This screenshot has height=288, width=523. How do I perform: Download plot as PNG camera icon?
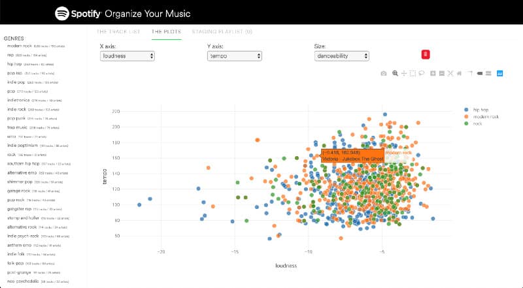(384, 72)
